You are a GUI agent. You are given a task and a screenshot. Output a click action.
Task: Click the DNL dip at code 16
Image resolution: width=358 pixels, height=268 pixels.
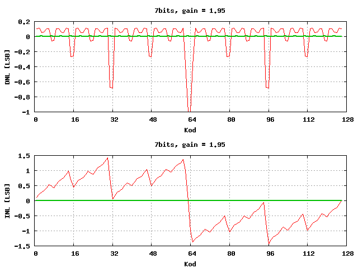tap(72, 56)
